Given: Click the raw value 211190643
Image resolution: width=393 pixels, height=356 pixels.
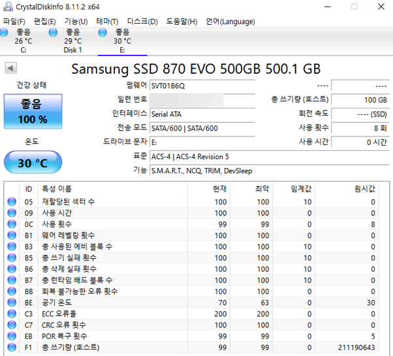Looking at the screenshot, I should click(x=356, y=348).
